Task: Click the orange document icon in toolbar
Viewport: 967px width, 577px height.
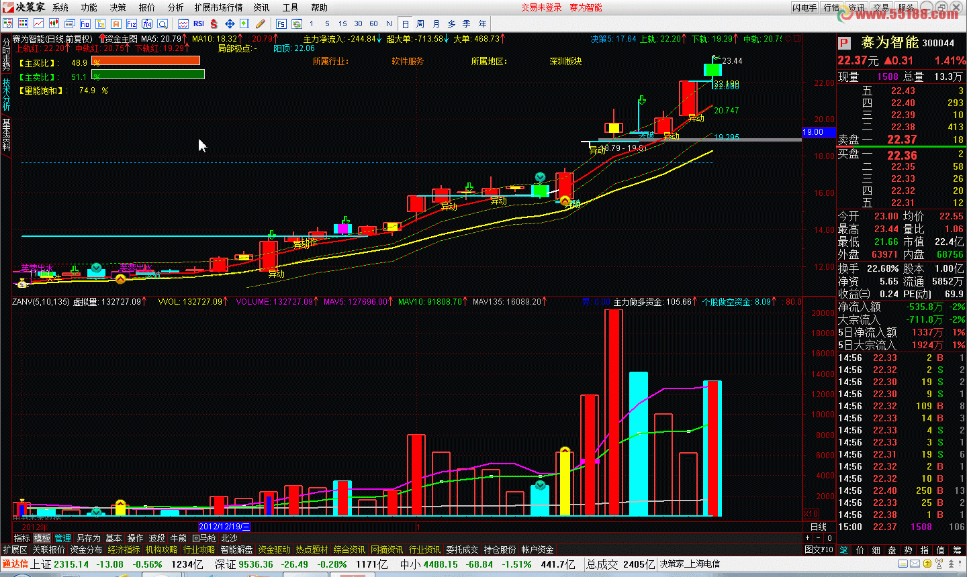Action: pos(116,23)
